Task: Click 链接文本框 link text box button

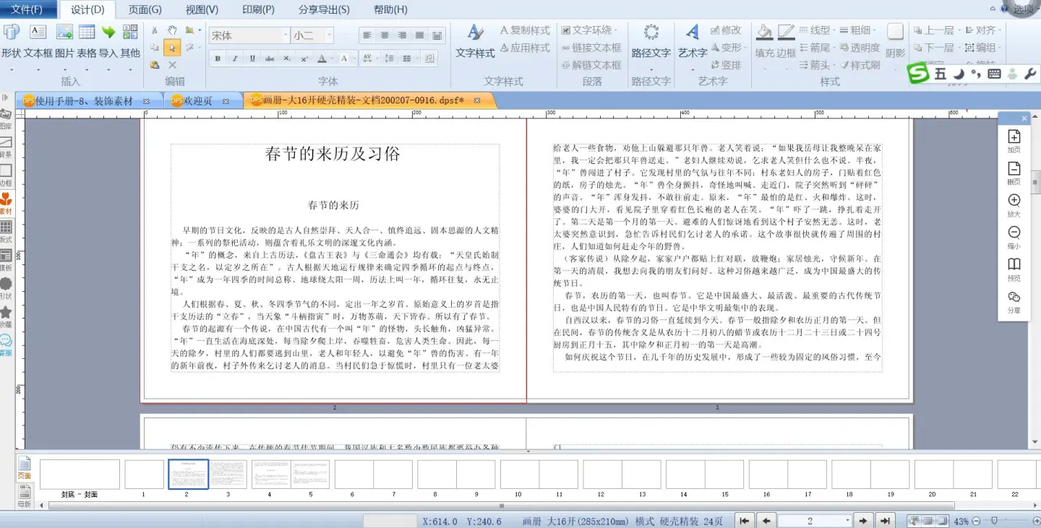Action: click(591, 48)
